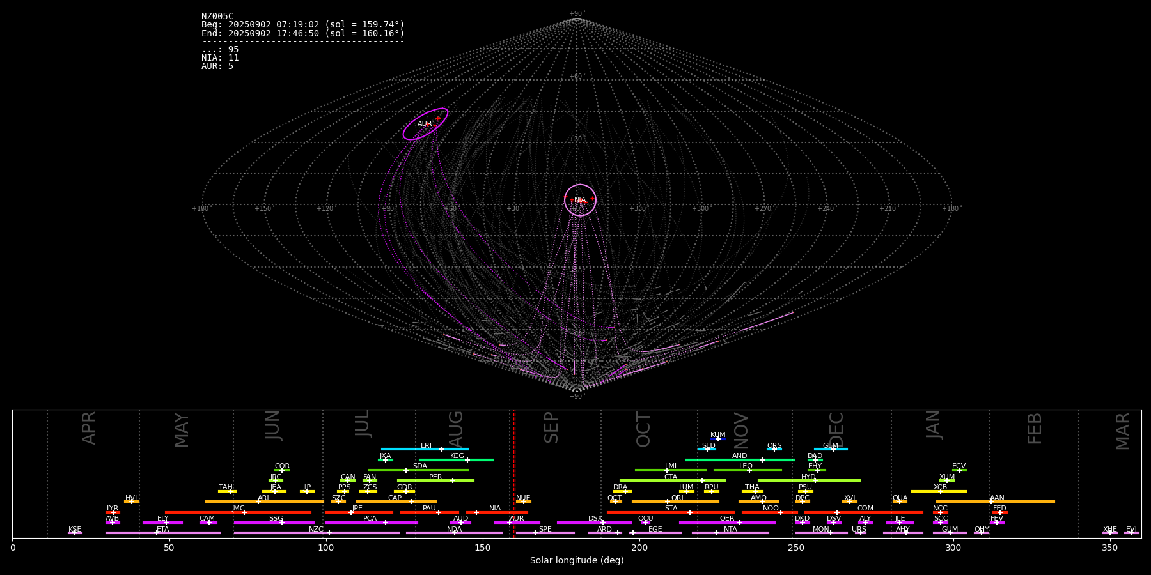Viewport: 1151px width, 575px height.
Task: Click the OCT month label
Action: click(x=643, y=430)
